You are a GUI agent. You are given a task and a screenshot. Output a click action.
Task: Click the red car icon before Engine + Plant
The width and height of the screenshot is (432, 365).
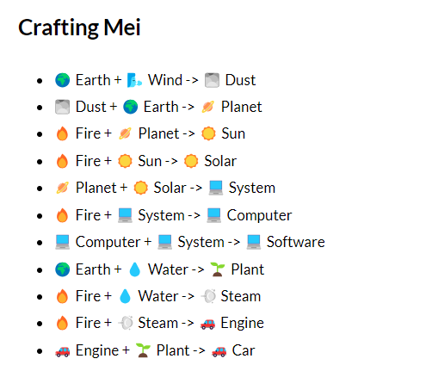[63, 351]
